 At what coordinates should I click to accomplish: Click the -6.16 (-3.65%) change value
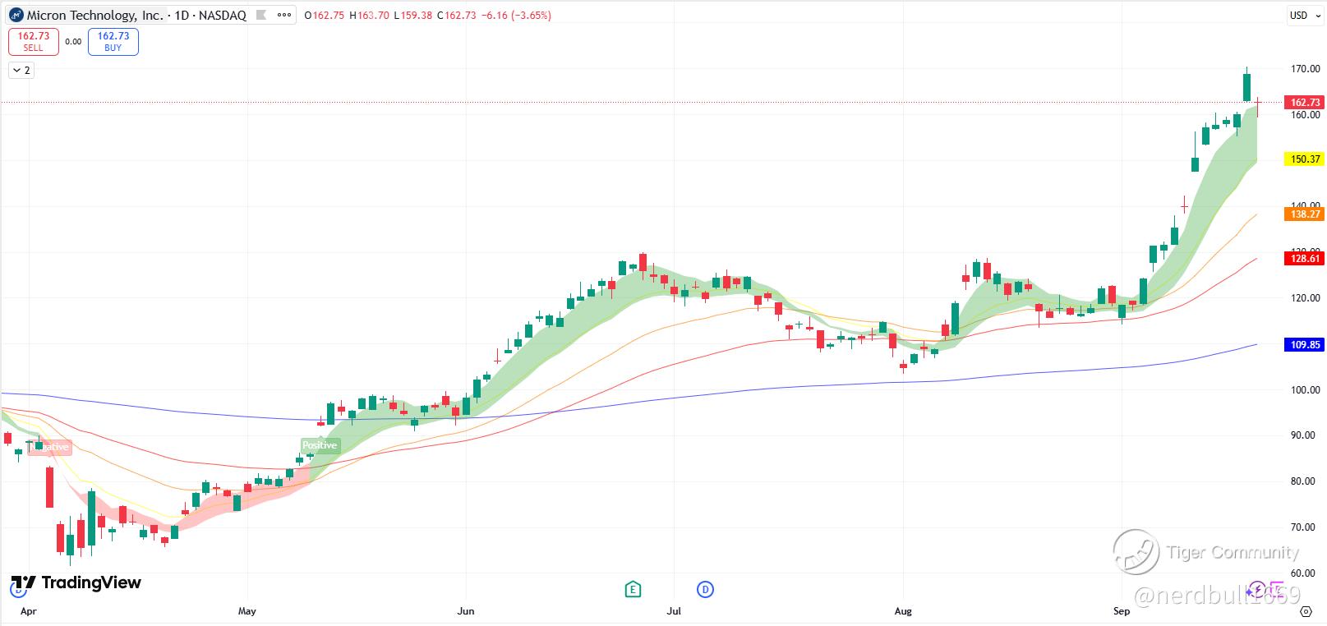point(516,16)
